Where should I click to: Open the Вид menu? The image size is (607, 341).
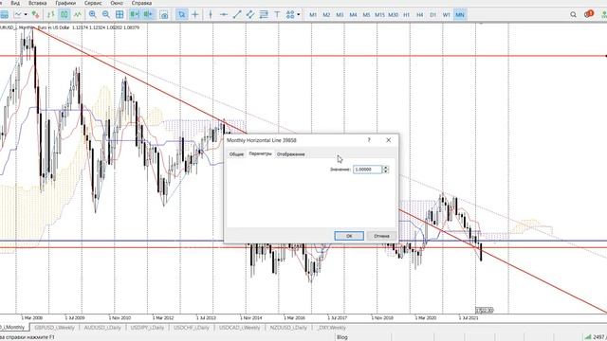[15, 3]
